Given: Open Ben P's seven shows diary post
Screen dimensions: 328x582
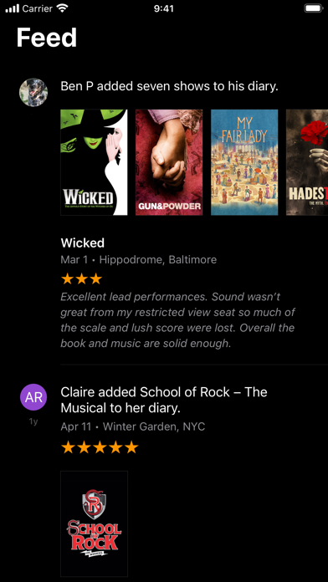Looking at the screenshot, I should (x=169, y=86).
